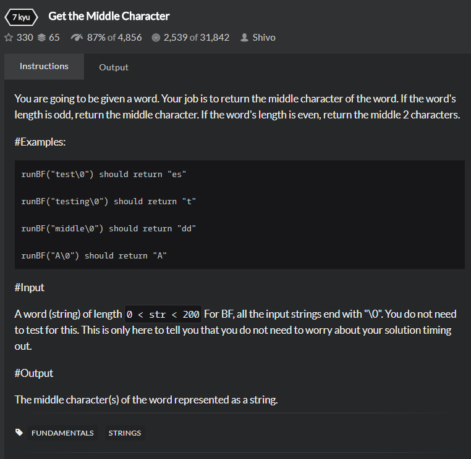The image size is (471, 459).
Task: Click the 87% of 4,856 satisfaction rating
Action: pyautogui.click(x=114, y=38)
